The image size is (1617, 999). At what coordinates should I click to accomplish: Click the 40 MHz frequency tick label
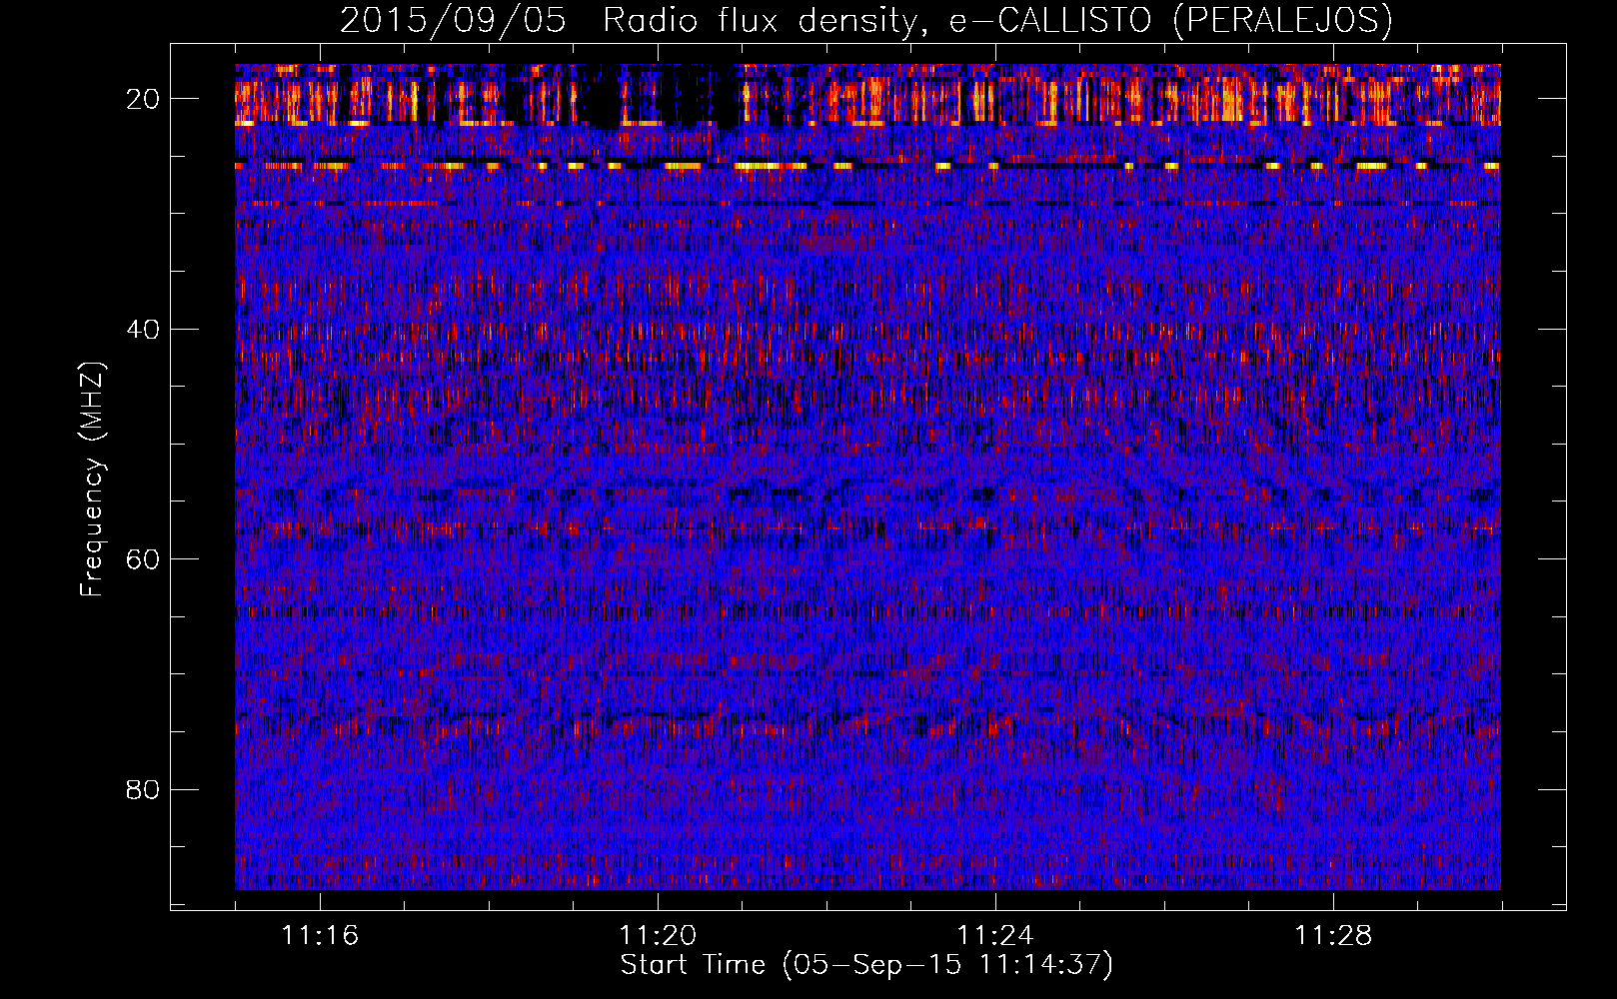click(144, 329)
